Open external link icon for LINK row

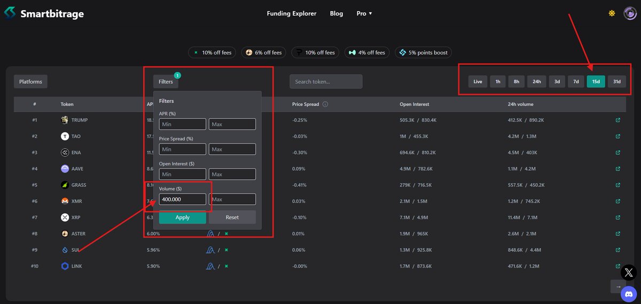point(618,266)
